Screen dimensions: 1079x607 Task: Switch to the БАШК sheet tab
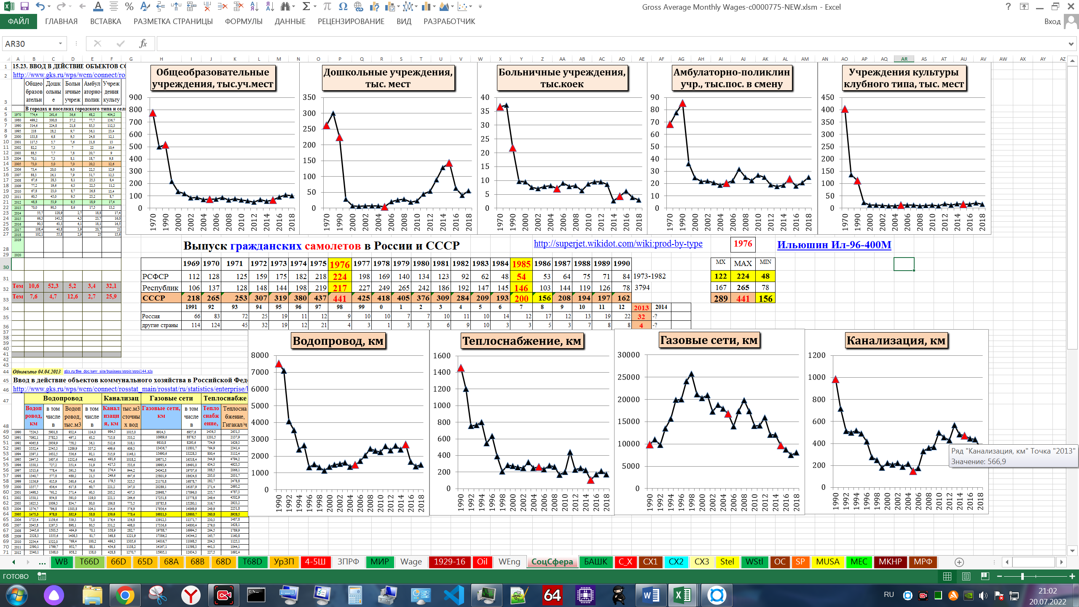pyautogui.click(x=596, y=562)
